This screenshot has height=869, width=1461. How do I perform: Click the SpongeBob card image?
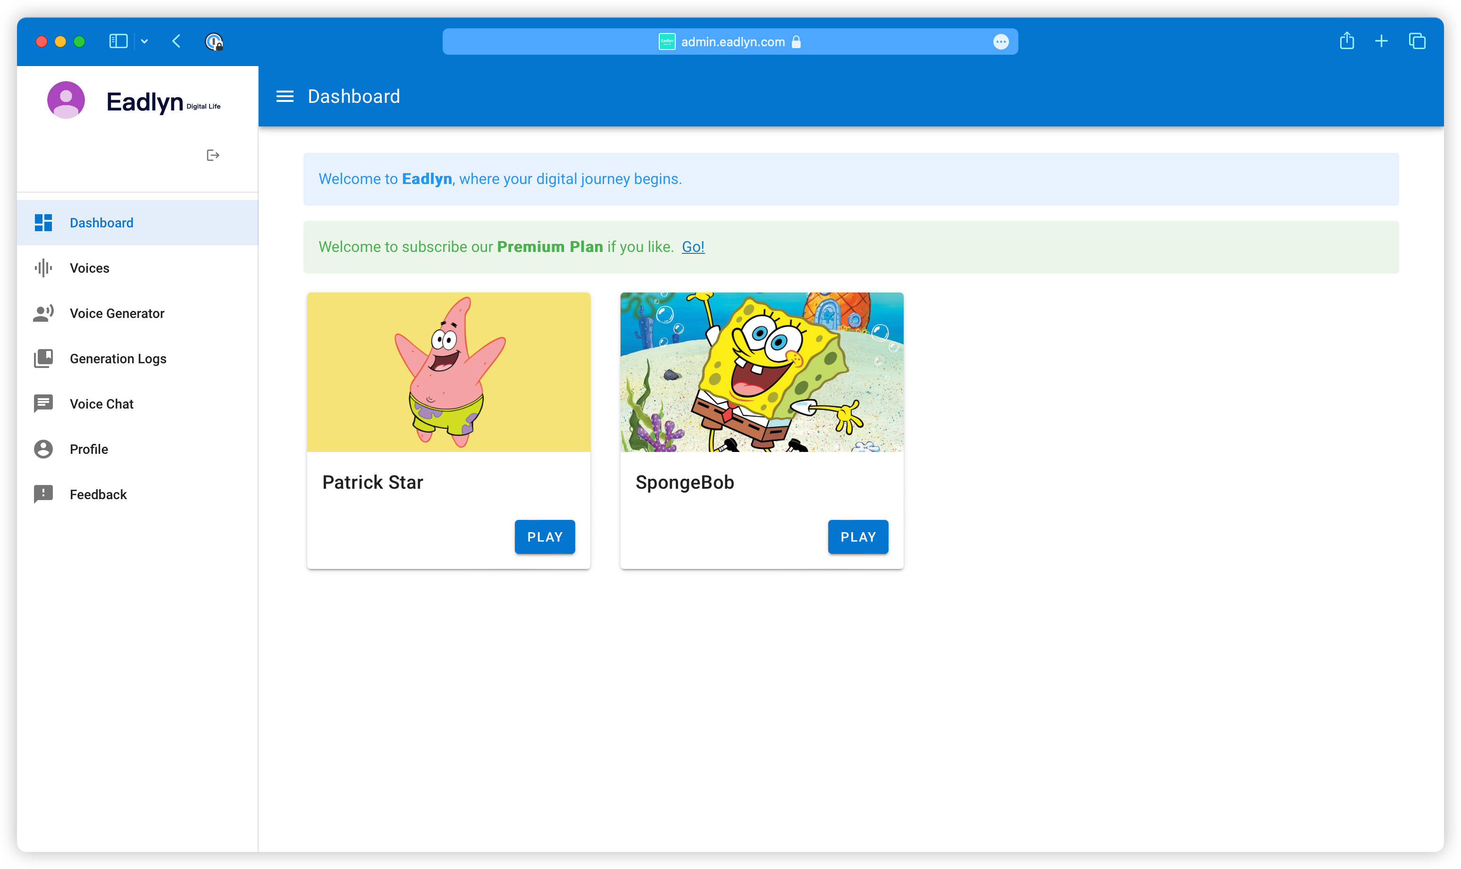pyautogui.click(x=761, y=372)
